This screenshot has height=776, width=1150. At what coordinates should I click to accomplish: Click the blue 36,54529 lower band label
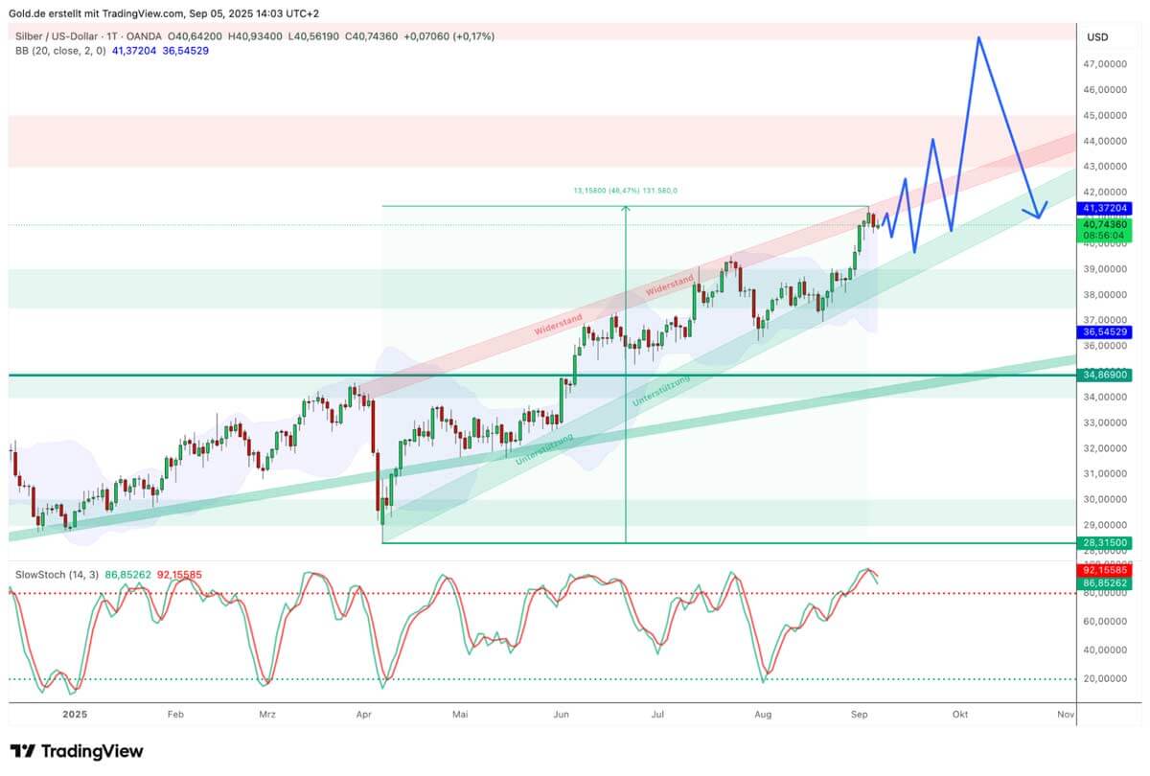(1104, 334)
